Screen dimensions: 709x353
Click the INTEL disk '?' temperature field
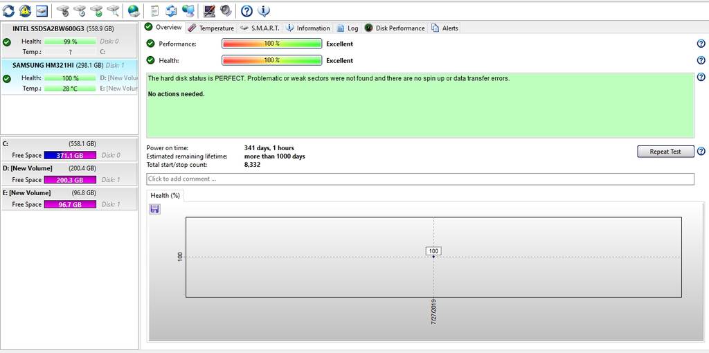[70, 51]
